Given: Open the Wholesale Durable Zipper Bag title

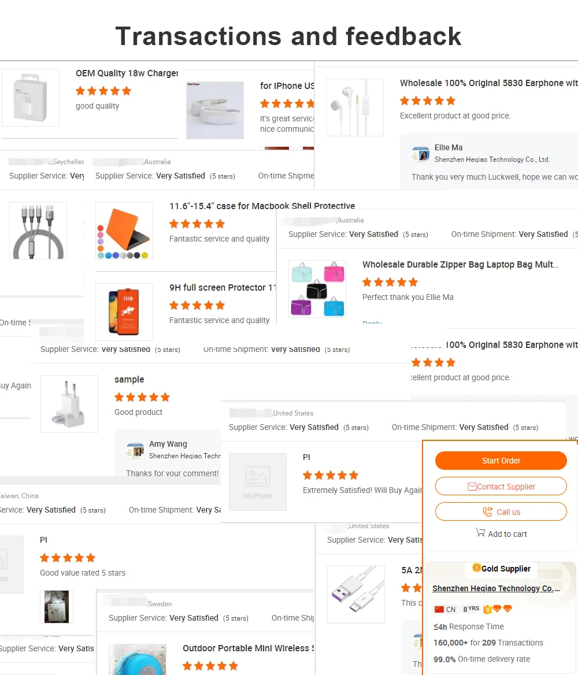Looking at the screenshot, I should (461, 264).
